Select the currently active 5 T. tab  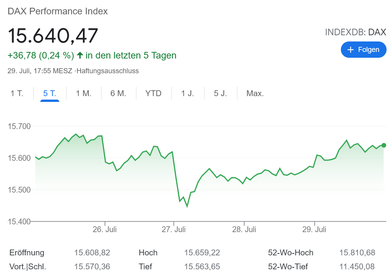(x=50, y=93)
